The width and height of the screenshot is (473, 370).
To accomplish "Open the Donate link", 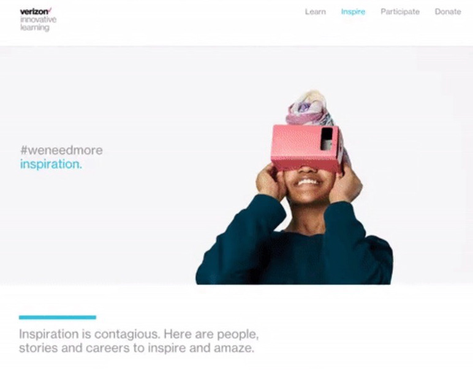I will pyautogui.click(x=448, y=12).
